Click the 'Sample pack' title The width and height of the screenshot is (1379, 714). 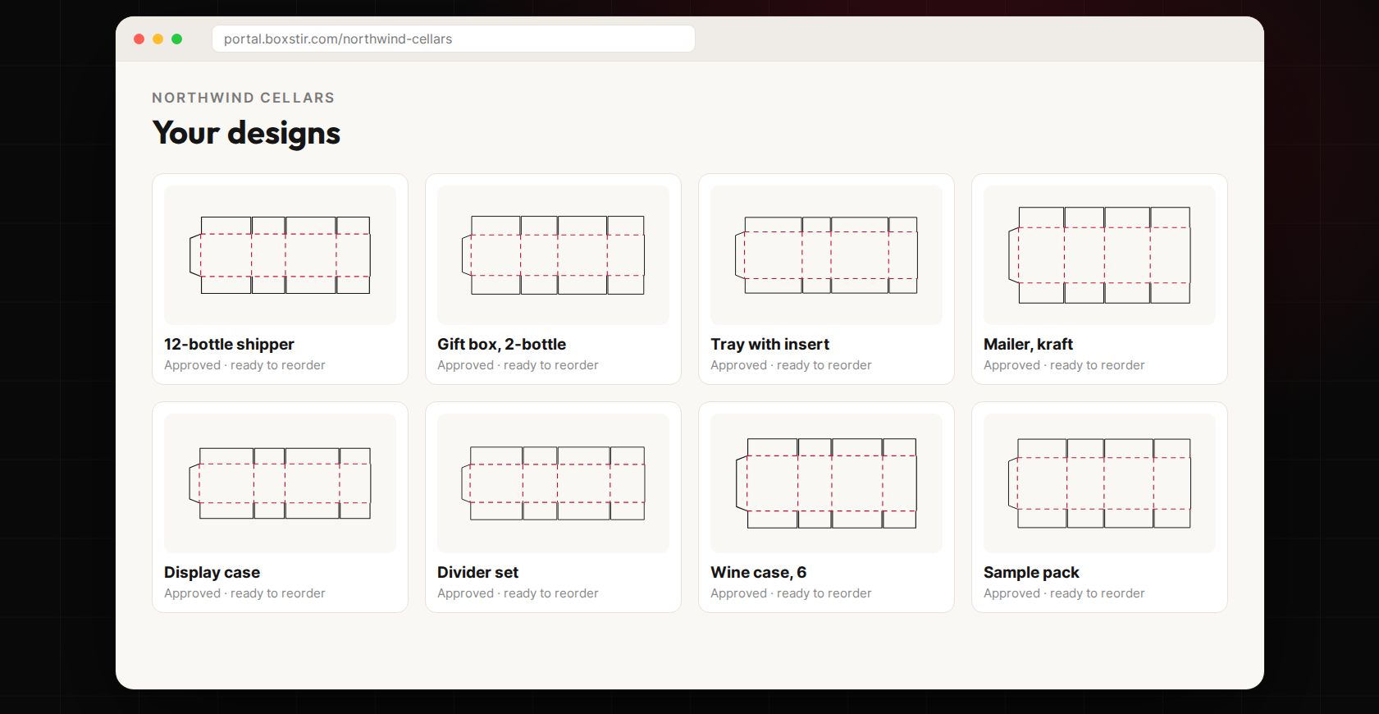click(1031, 573)
